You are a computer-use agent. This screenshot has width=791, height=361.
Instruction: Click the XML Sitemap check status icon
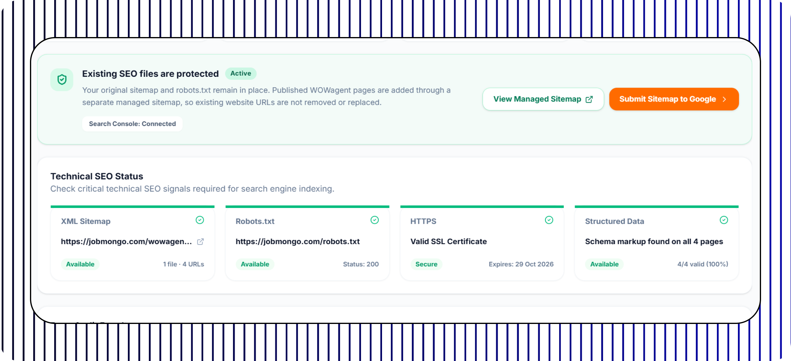point(200,220)
